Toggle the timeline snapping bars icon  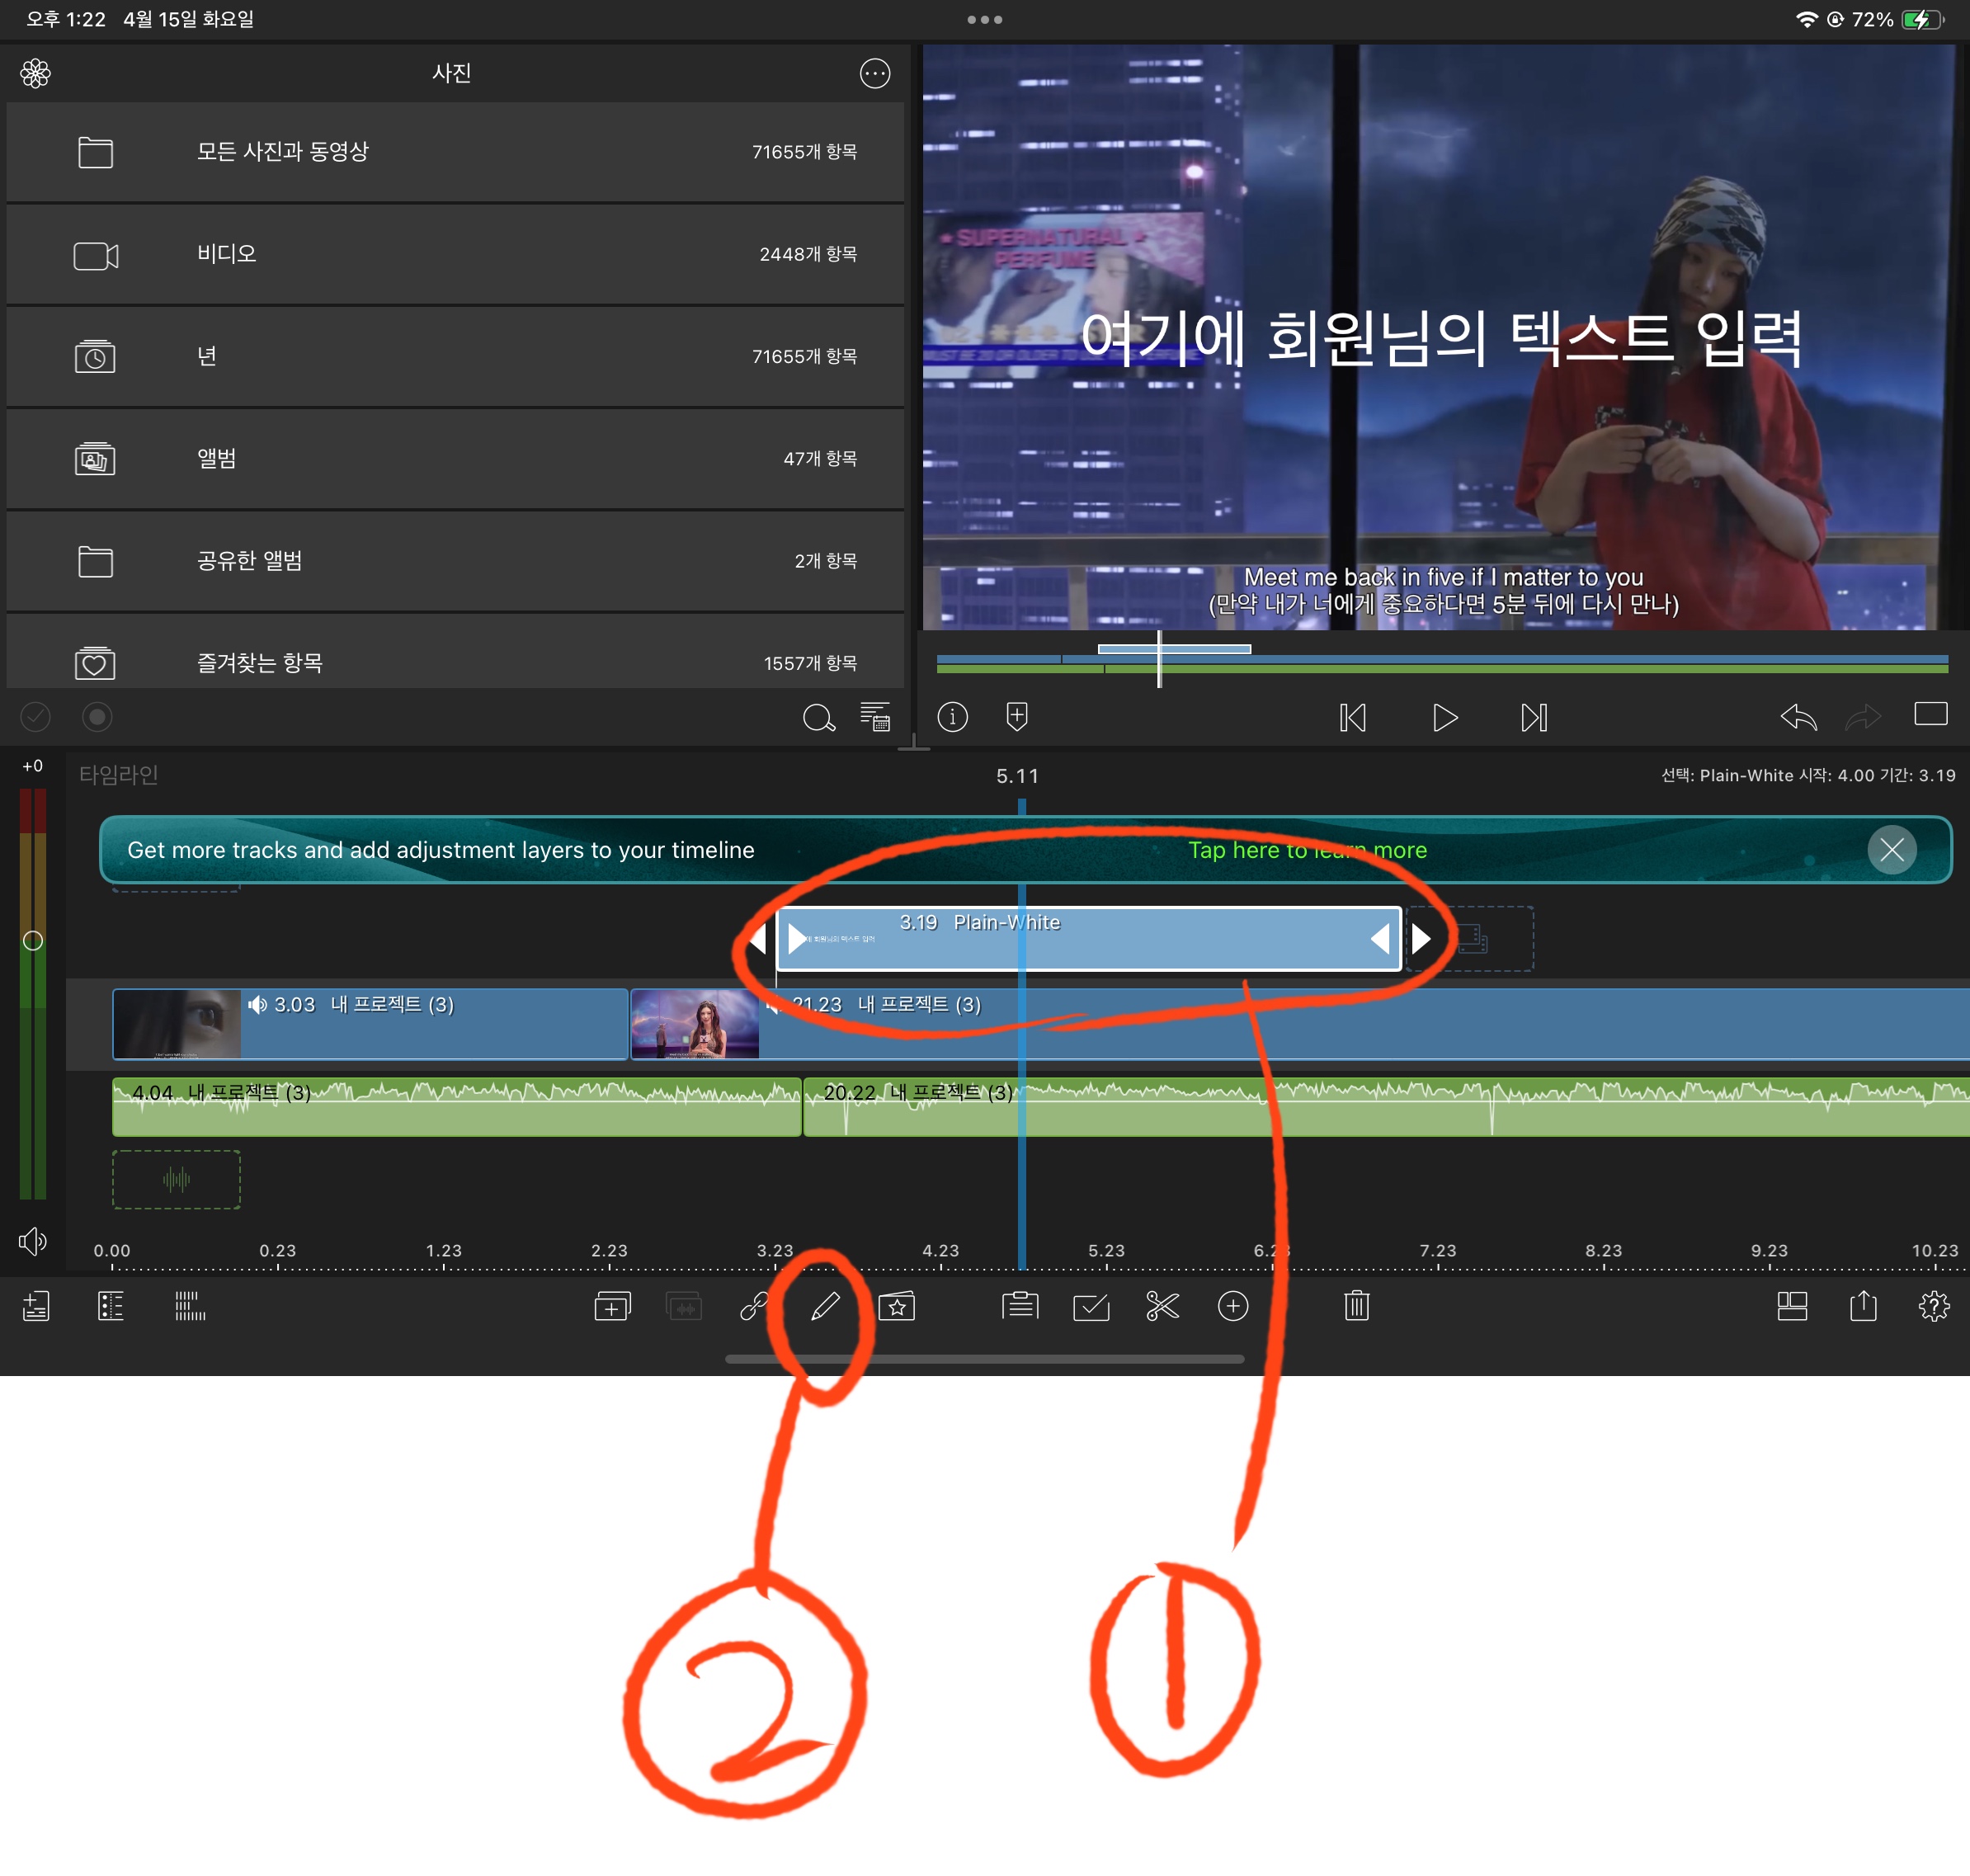[x=190, y=1306]
